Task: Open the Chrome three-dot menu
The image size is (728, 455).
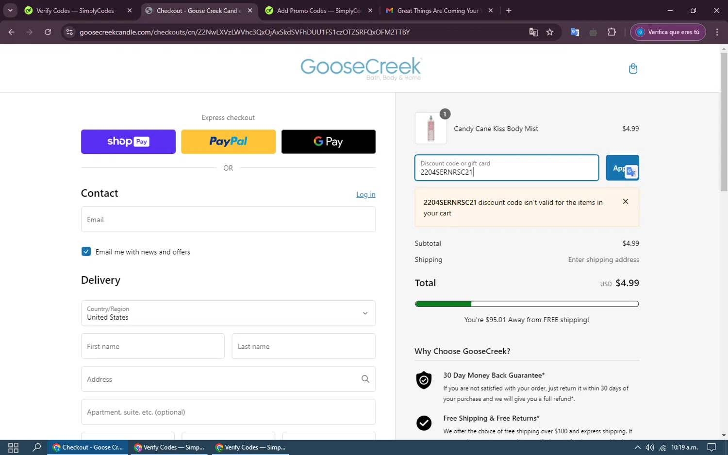Action: pos(717,32)
